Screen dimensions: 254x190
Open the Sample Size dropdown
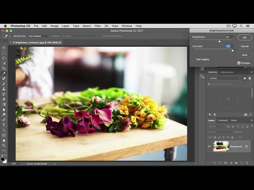pos(38,36)
